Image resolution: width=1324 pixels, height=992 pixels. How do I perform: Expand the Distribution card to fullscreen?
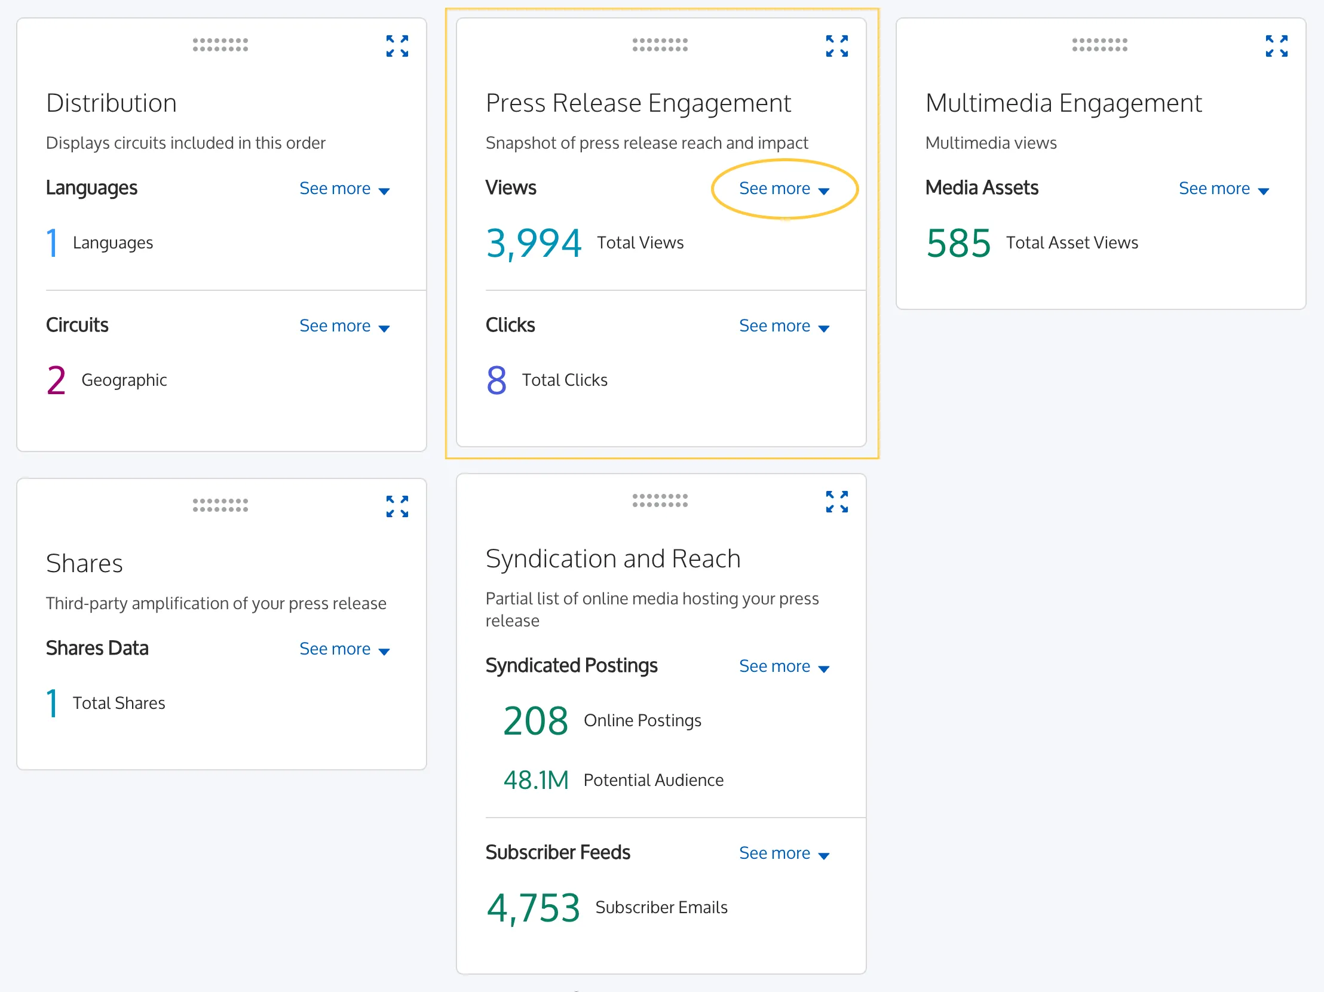[x=397, y=45]
